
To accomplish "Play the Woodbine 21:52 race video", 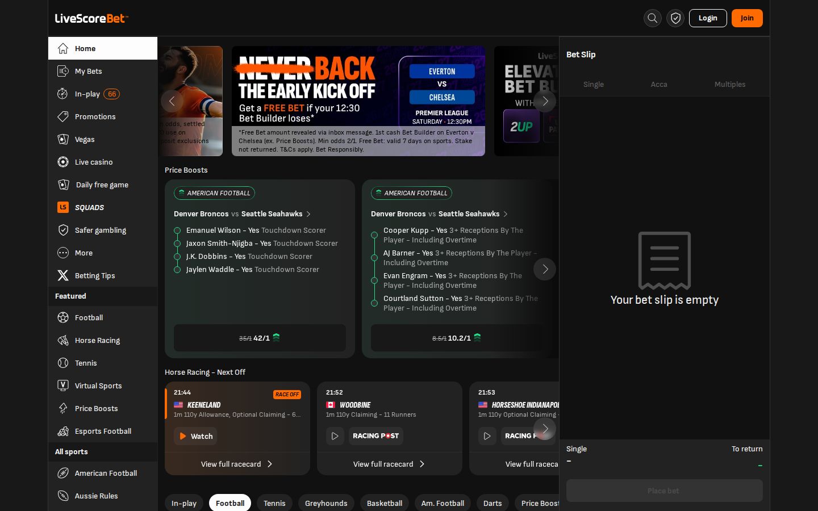I will 335,436.
